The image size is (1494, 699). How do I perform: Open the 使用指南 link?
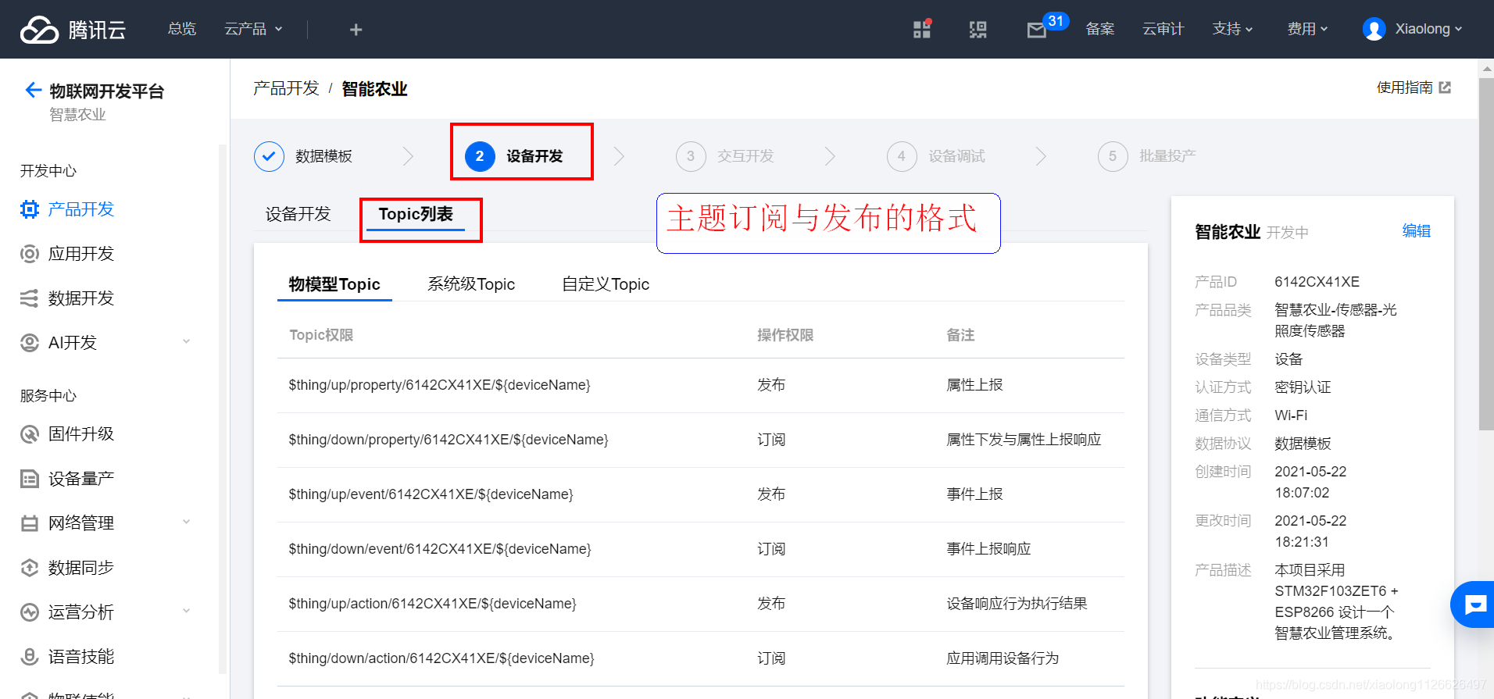pyautogui.click(x=1404, y=87)
